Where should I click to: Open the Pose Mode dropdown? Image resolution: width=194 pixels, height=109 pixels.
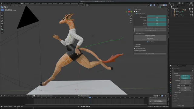point(8,5)
